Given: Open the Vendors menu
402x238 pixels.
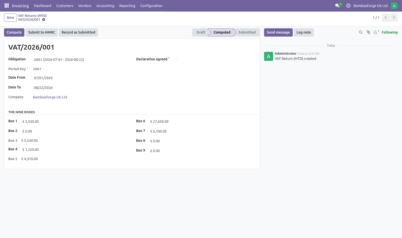Looking at the screenshot, I should (x=85, y=6).
